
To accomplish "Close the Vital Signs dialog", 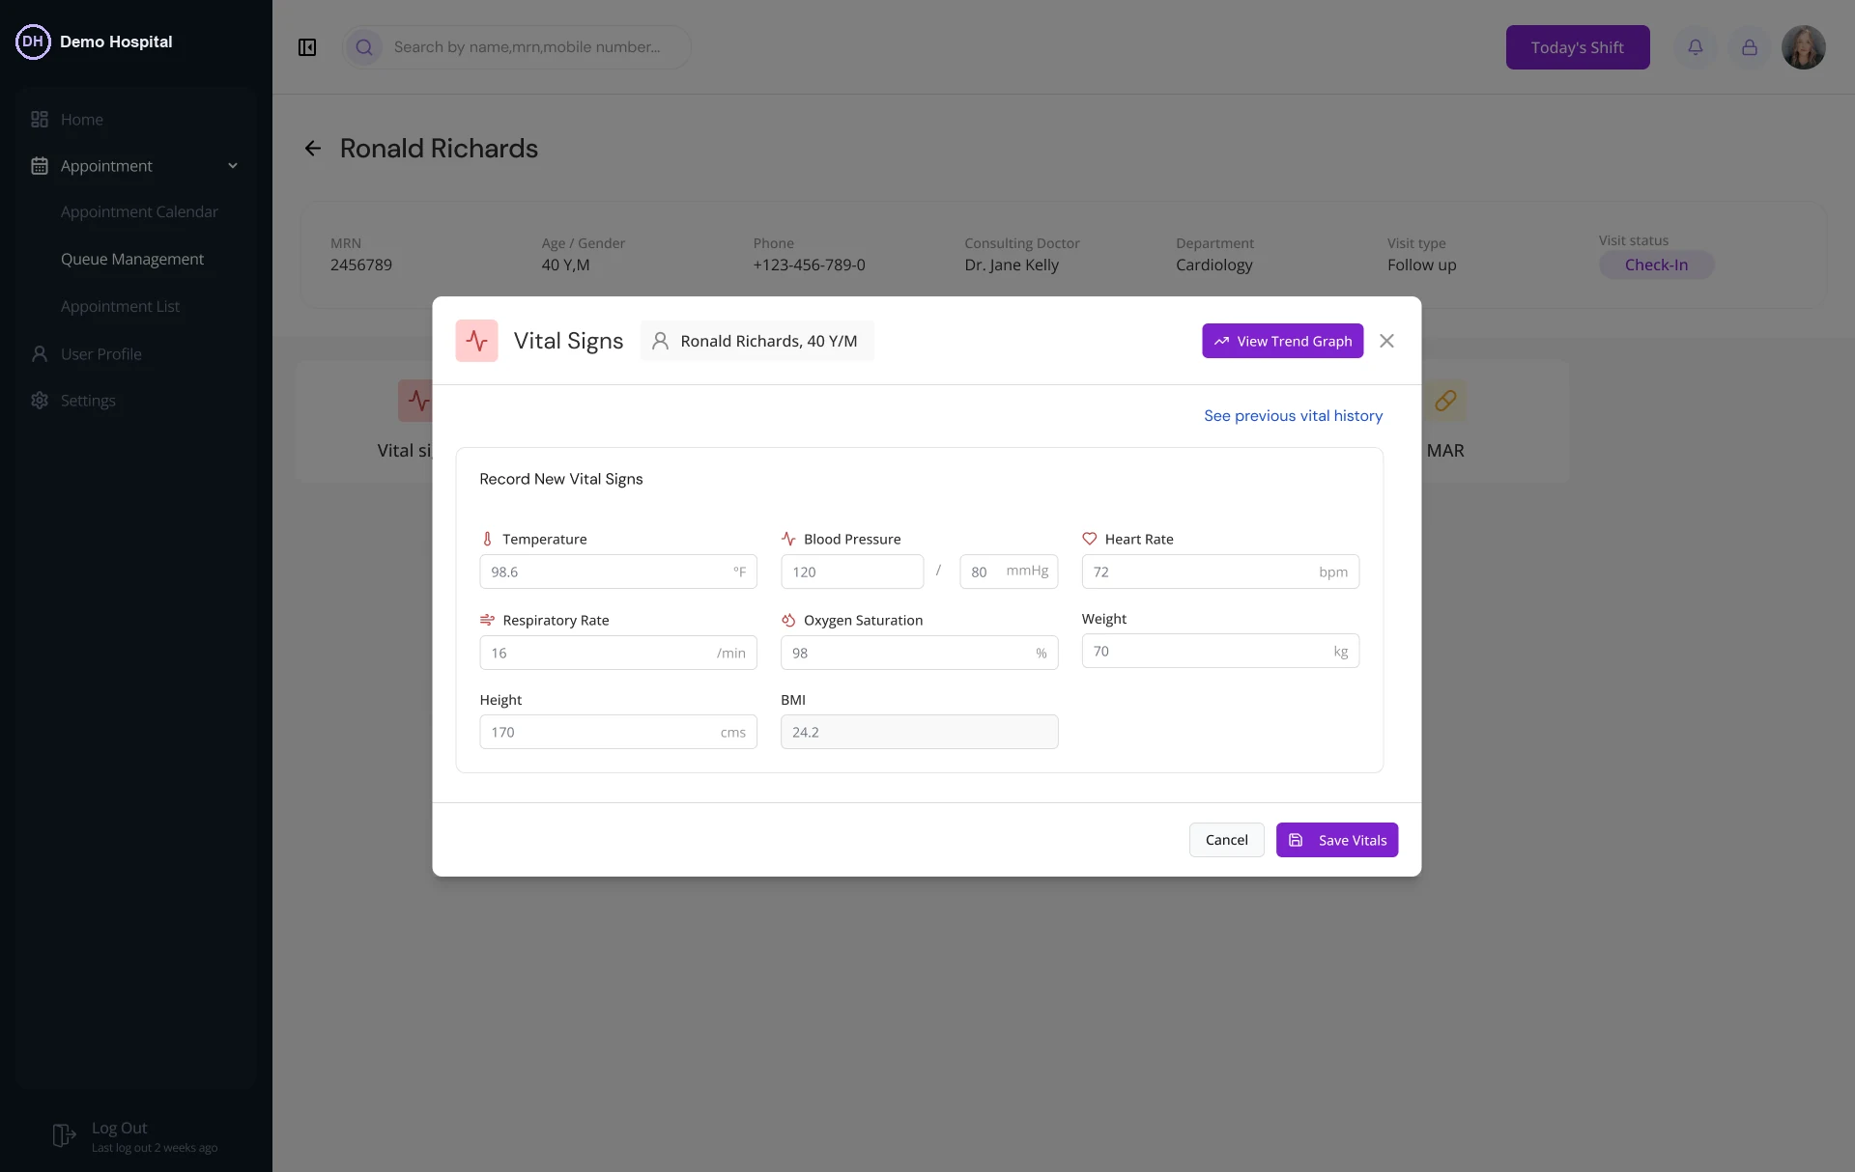I will click(1386, 341).
